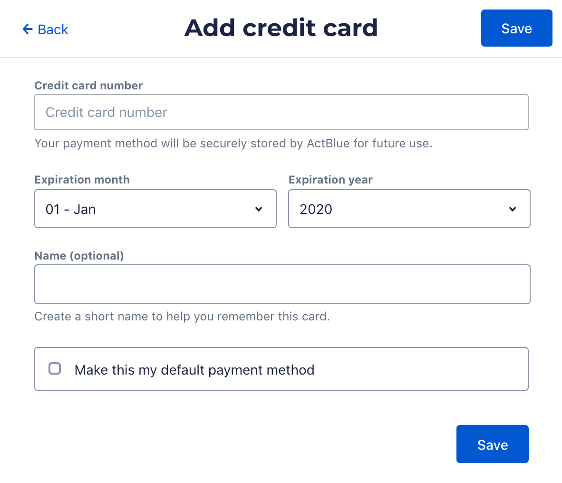562x483 pixels.
Task: Focus the Credit card number field
Action: (281, 112)
